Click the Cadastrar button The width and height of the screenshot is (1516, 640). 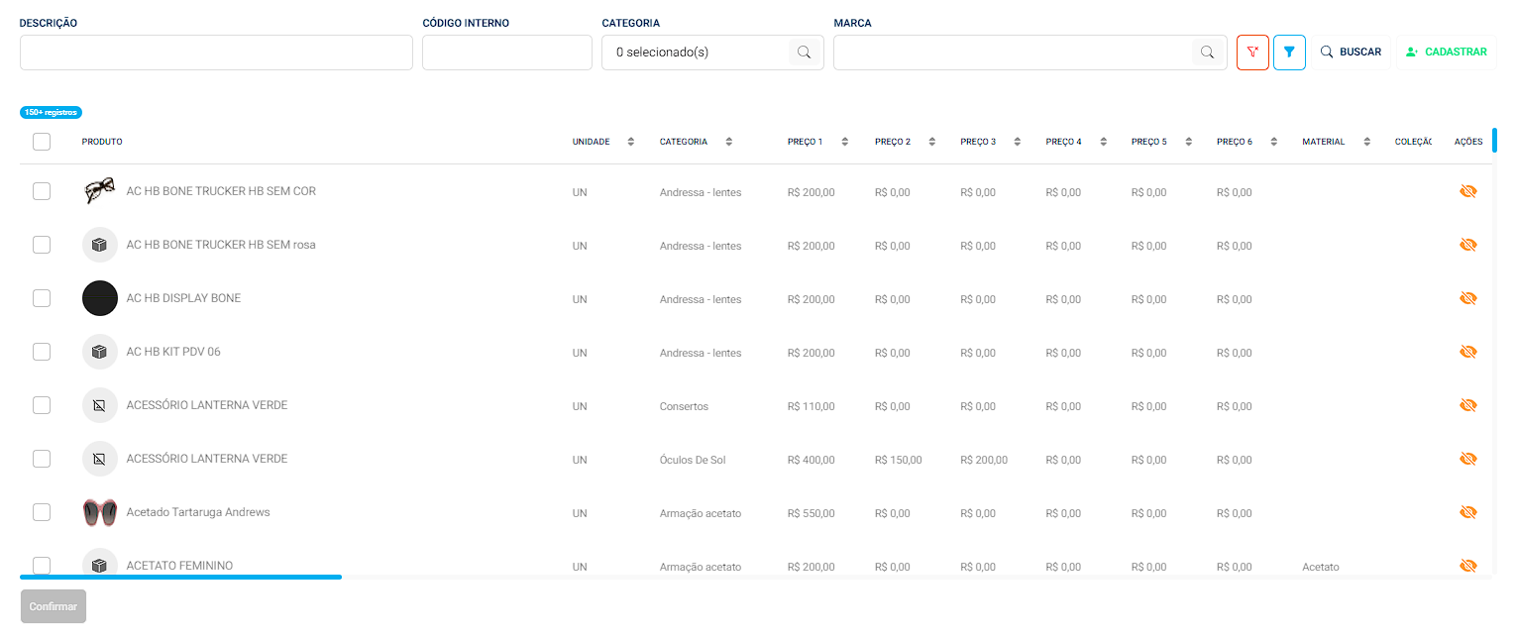pos(1446,53)
